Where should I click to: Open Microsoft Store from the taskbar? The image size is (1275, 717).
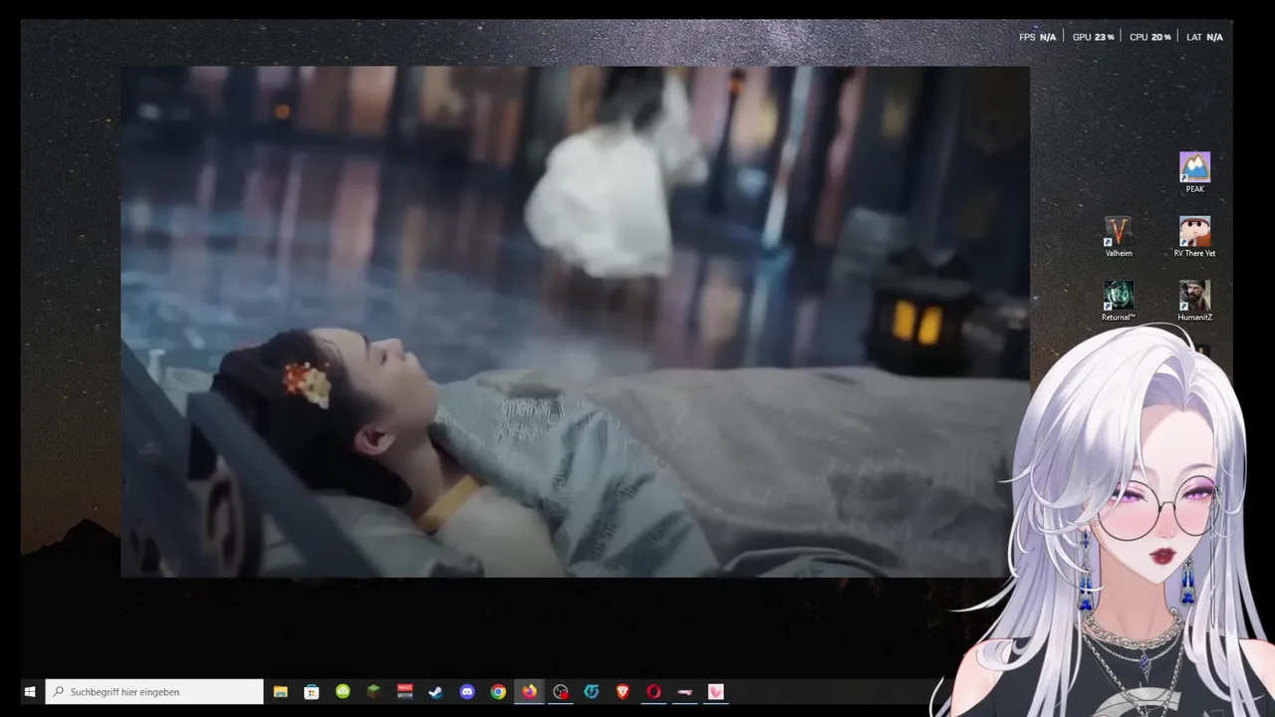pyautogui.click(x=312, y=692)
